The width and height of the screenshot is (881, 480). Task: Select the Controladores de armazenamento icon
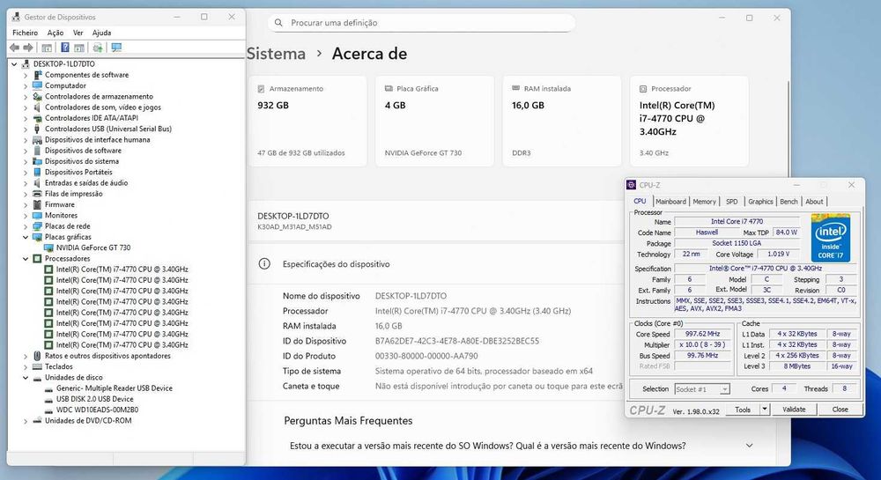pos(38,97)
